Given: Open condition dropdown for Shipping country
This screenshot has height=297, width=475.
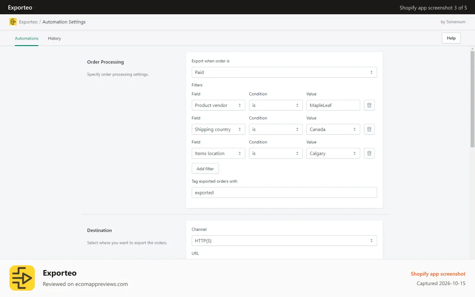Looking at the screenshot, I should coord(276,129).
